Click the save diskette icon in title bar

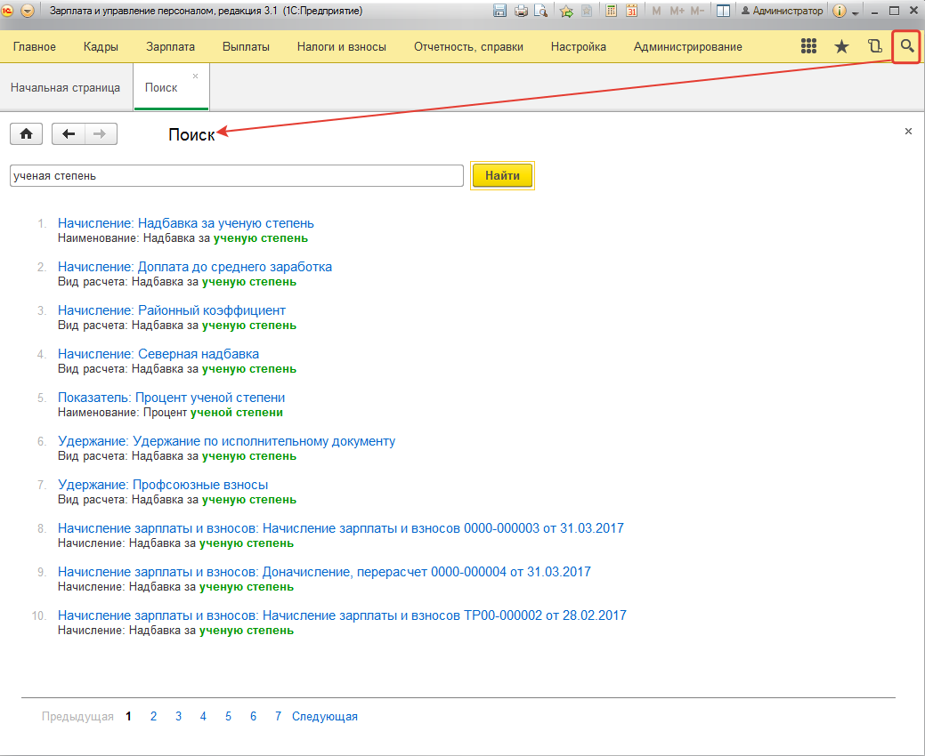[499, 11]
